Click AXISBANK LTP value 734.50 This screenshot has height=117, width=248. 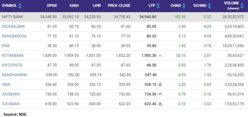150,94
